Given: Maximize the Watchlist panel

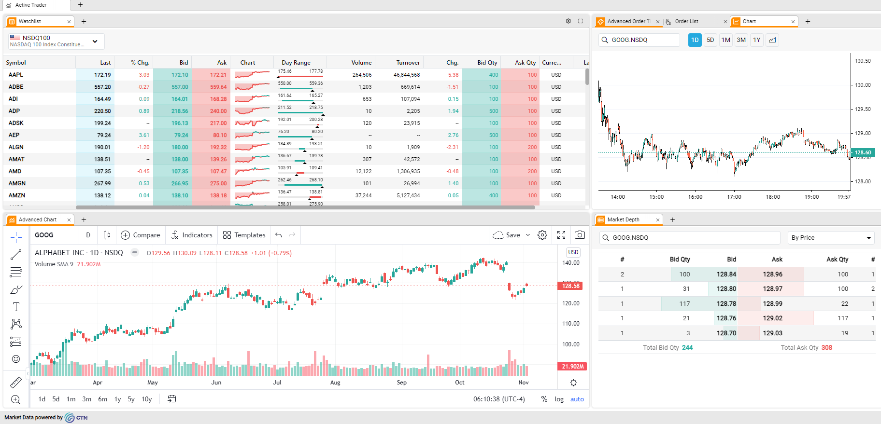Looking at the screenshot, I should click(x=581, y=21).
